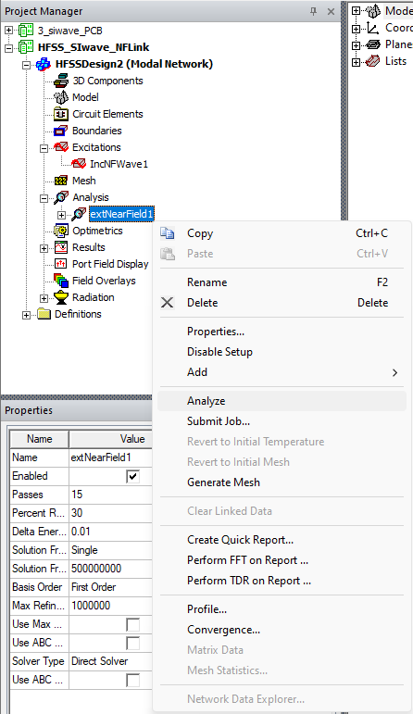Collapse the HFSSDesign2 design node
Screen dimensions: 413x714
(27, 64)
